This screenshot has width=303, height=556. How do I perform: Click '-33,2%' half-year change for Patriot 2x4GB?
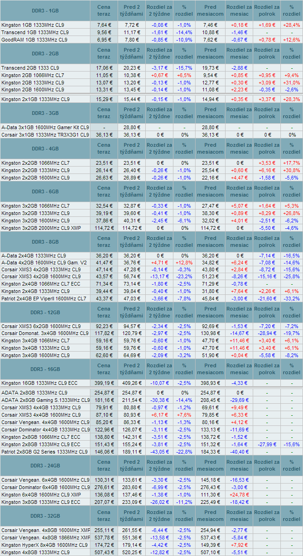(x=291, y=298)
